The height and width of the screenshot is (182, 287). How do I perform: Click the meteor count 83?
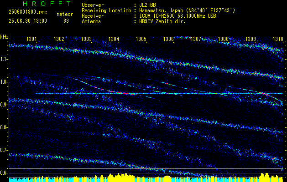(x=66, y=21)
